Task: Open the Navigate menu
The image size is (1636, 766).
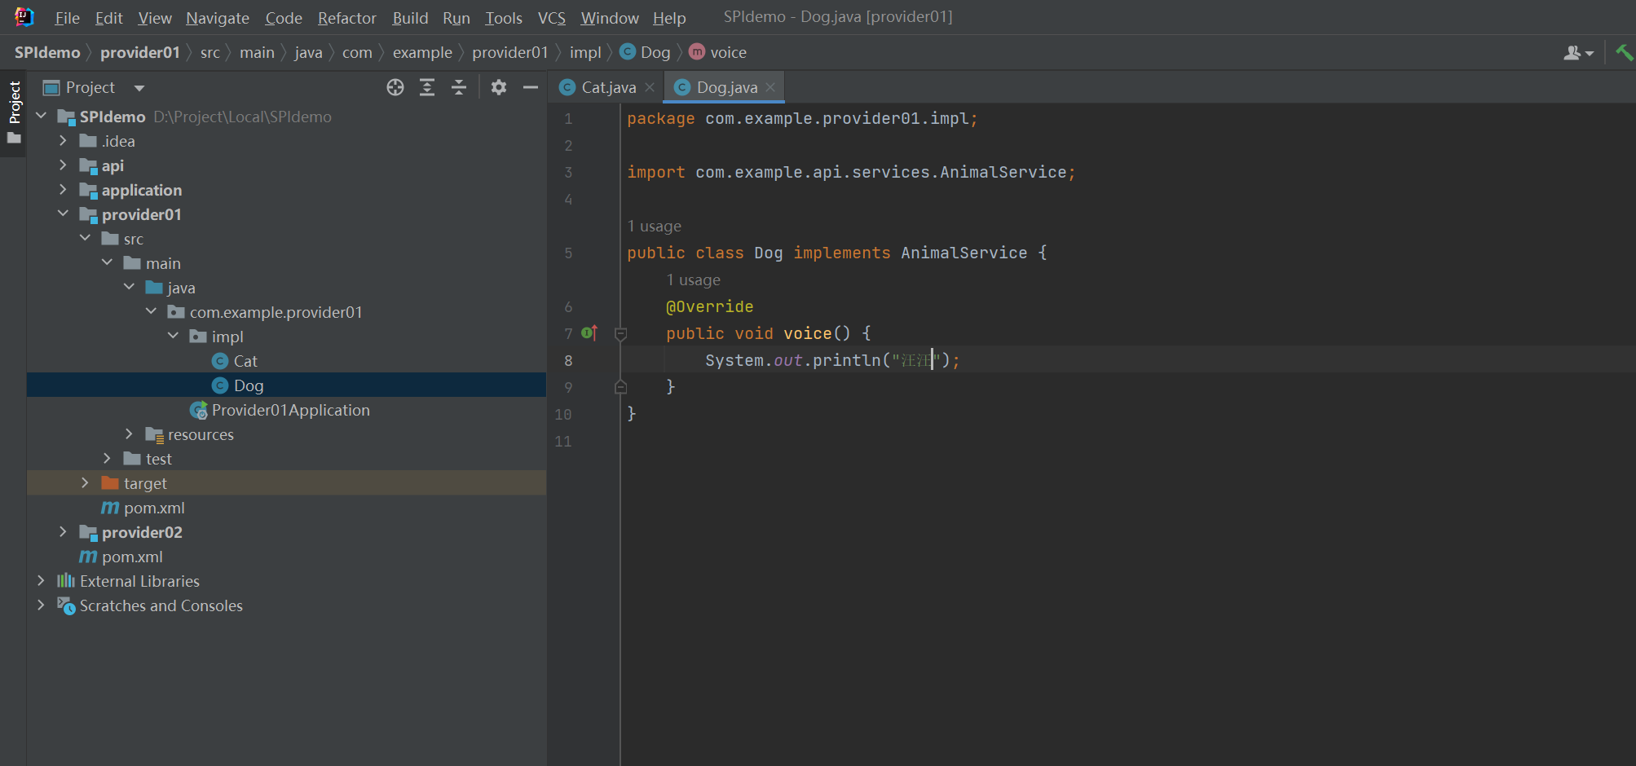Action: tap(218, 18)
